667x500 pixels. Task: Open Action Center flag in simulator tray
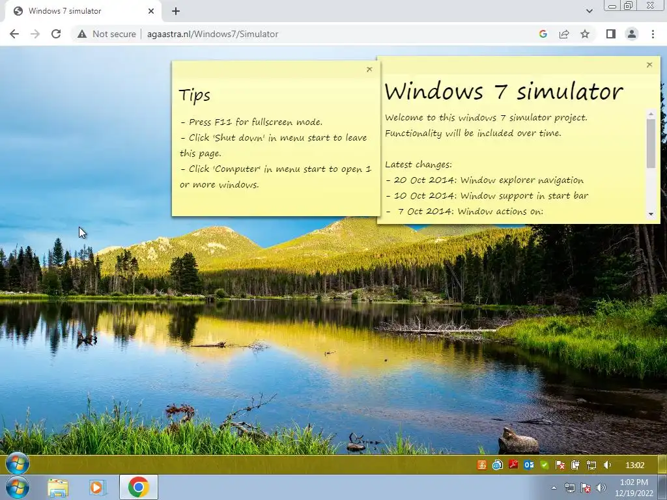pyautogui.click(x=560, y=465)
